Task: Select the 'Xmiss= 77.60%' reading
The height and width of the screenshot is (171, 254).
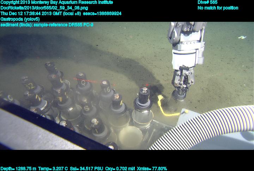Action: [152, 169]
